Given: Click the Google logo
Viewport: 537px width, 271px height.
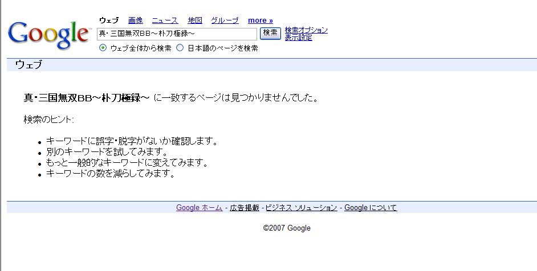Looking at the screenshot, I should click(49, 36).
